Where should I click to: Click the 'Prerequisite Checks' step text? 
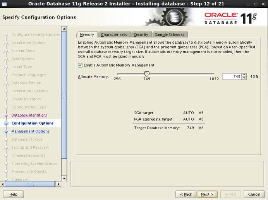(x=29, y=171)
